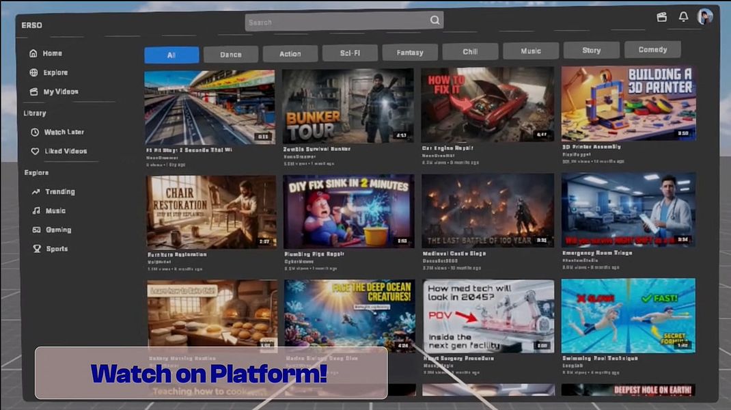
Task: Click the Heart Surgery Procedure title
Action: [458, 358]
